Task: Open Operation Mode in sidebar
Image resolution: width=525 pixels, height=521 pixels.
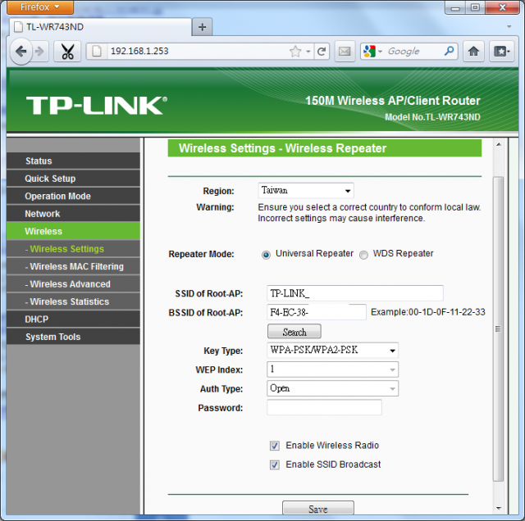Action: pos(73,196)
